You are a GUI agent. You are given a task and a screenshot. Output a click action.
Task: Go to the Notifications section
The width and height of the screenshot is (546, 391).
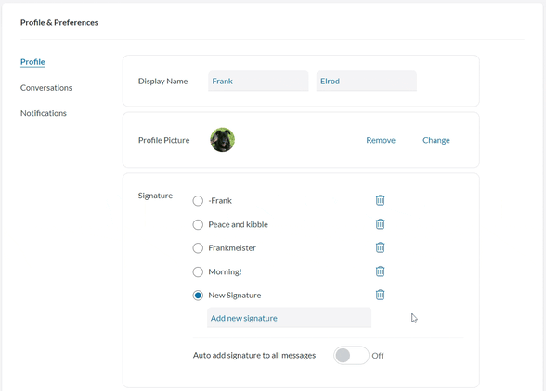point(43,113)
